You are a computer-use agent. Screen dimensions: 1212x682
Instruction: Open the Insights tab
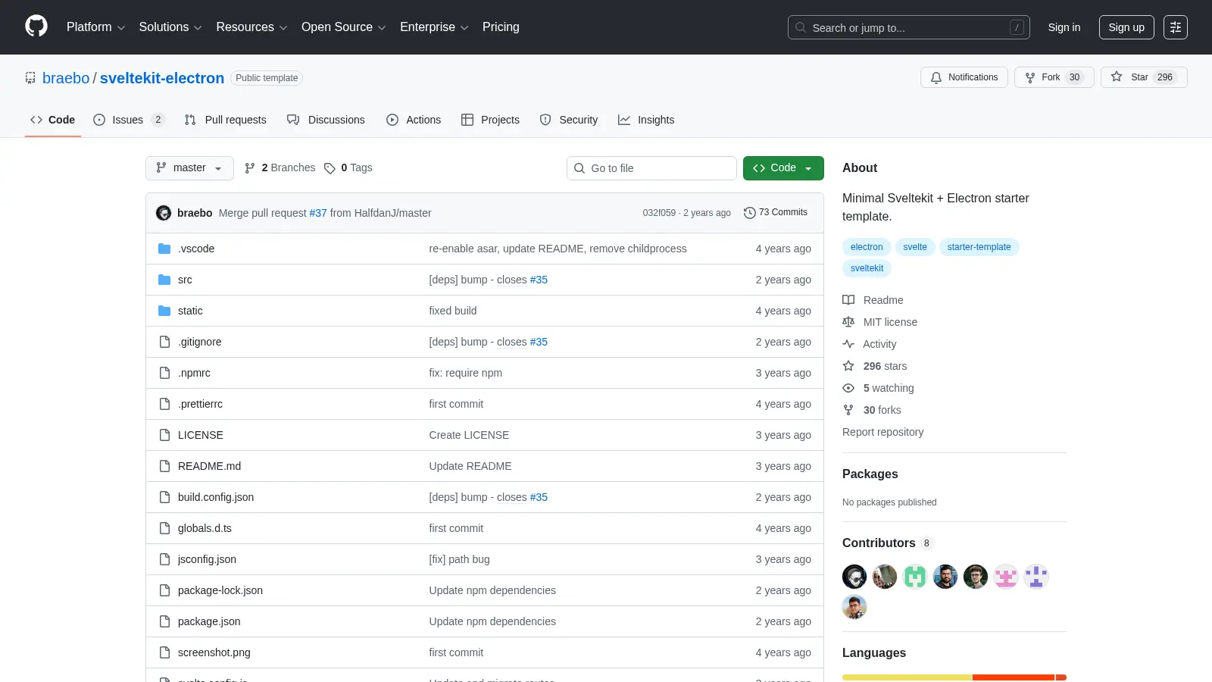(x=646, y=120)
